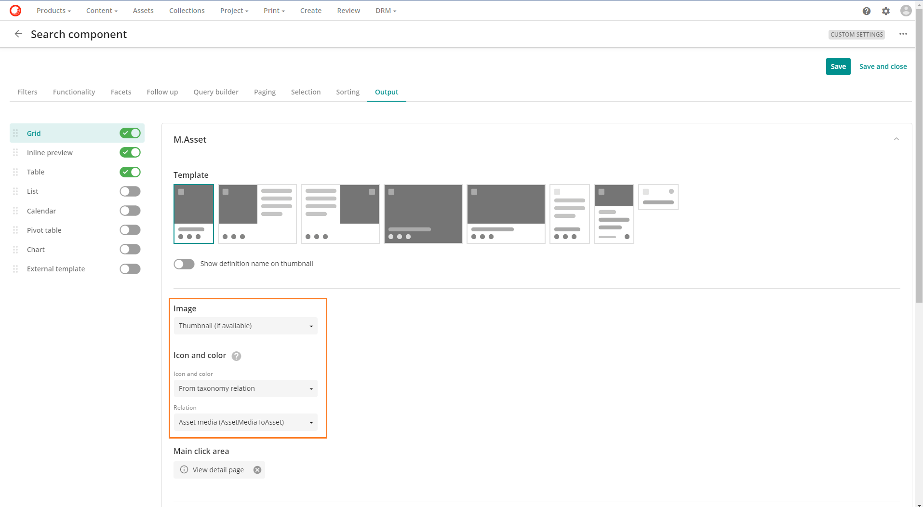Click the drag handle beside Inline preview
Screen dimensions: 923x507
[x=15, y=152]
